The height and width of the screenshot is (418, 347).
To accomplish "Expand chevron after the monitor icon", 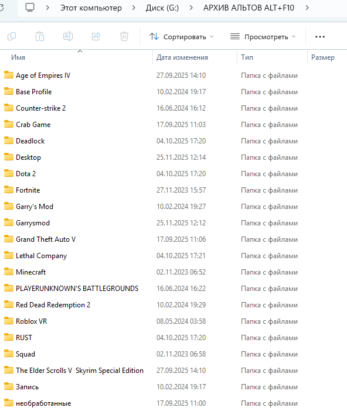I will (x=47, y=8).
